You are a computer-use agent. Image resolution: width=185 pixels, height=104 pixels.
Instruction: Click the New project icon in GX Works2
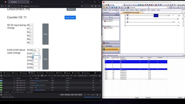point(104,5)
